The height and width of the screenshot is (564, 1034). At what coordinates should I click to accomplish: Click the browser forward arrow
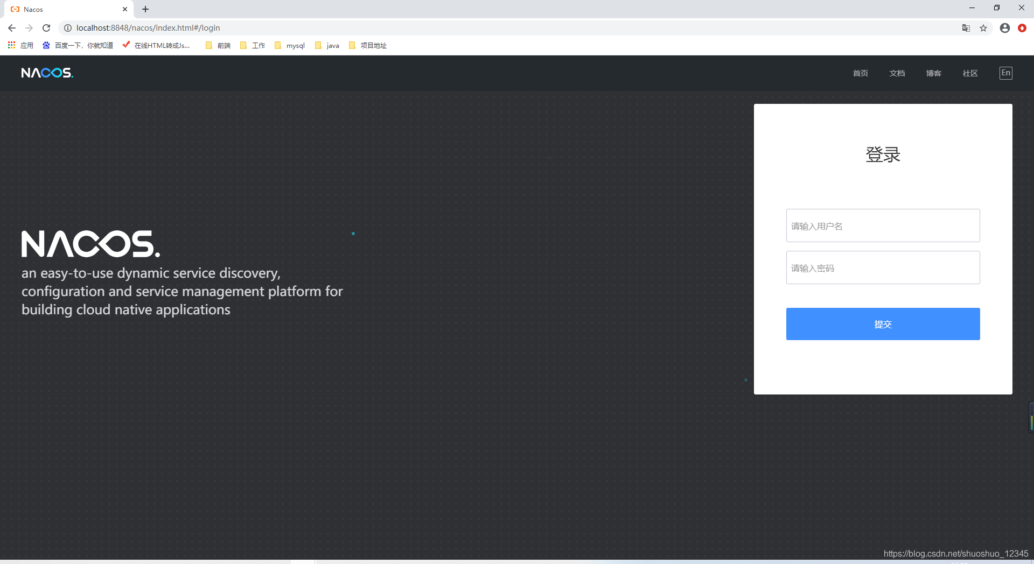coord(29,28)
